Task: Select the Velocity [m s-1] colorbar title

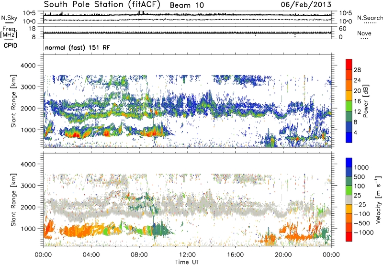Action: (378, 200)
